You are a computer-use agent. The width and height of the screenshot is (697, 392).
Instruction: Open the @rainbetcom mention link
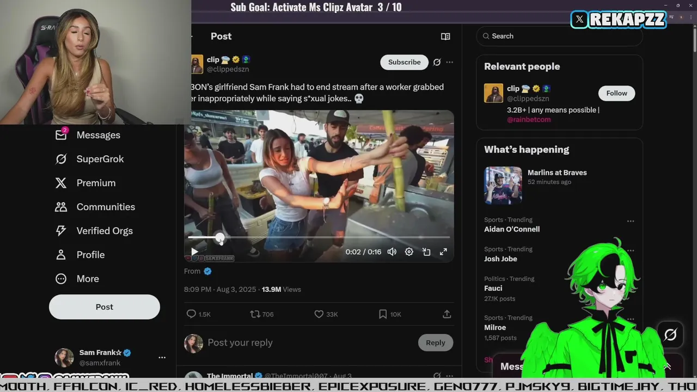coord(529,120)
